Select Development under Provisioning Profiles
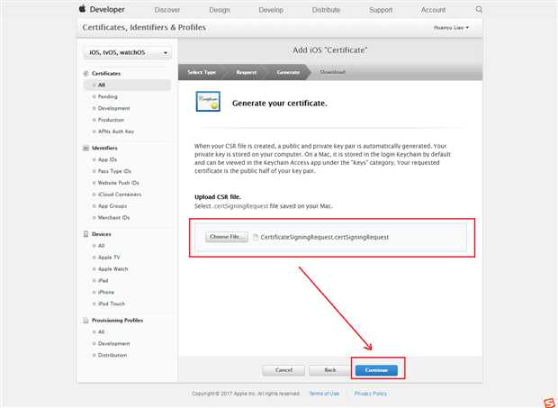Viewport: 558px width, 408px height. (114, 343)
